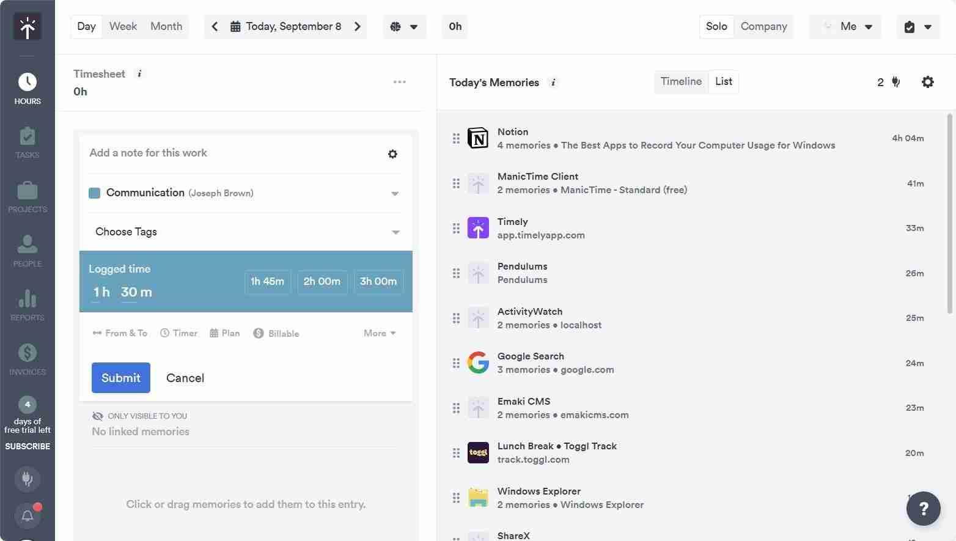Set logged time to 1h 45m

click(268, 282)
